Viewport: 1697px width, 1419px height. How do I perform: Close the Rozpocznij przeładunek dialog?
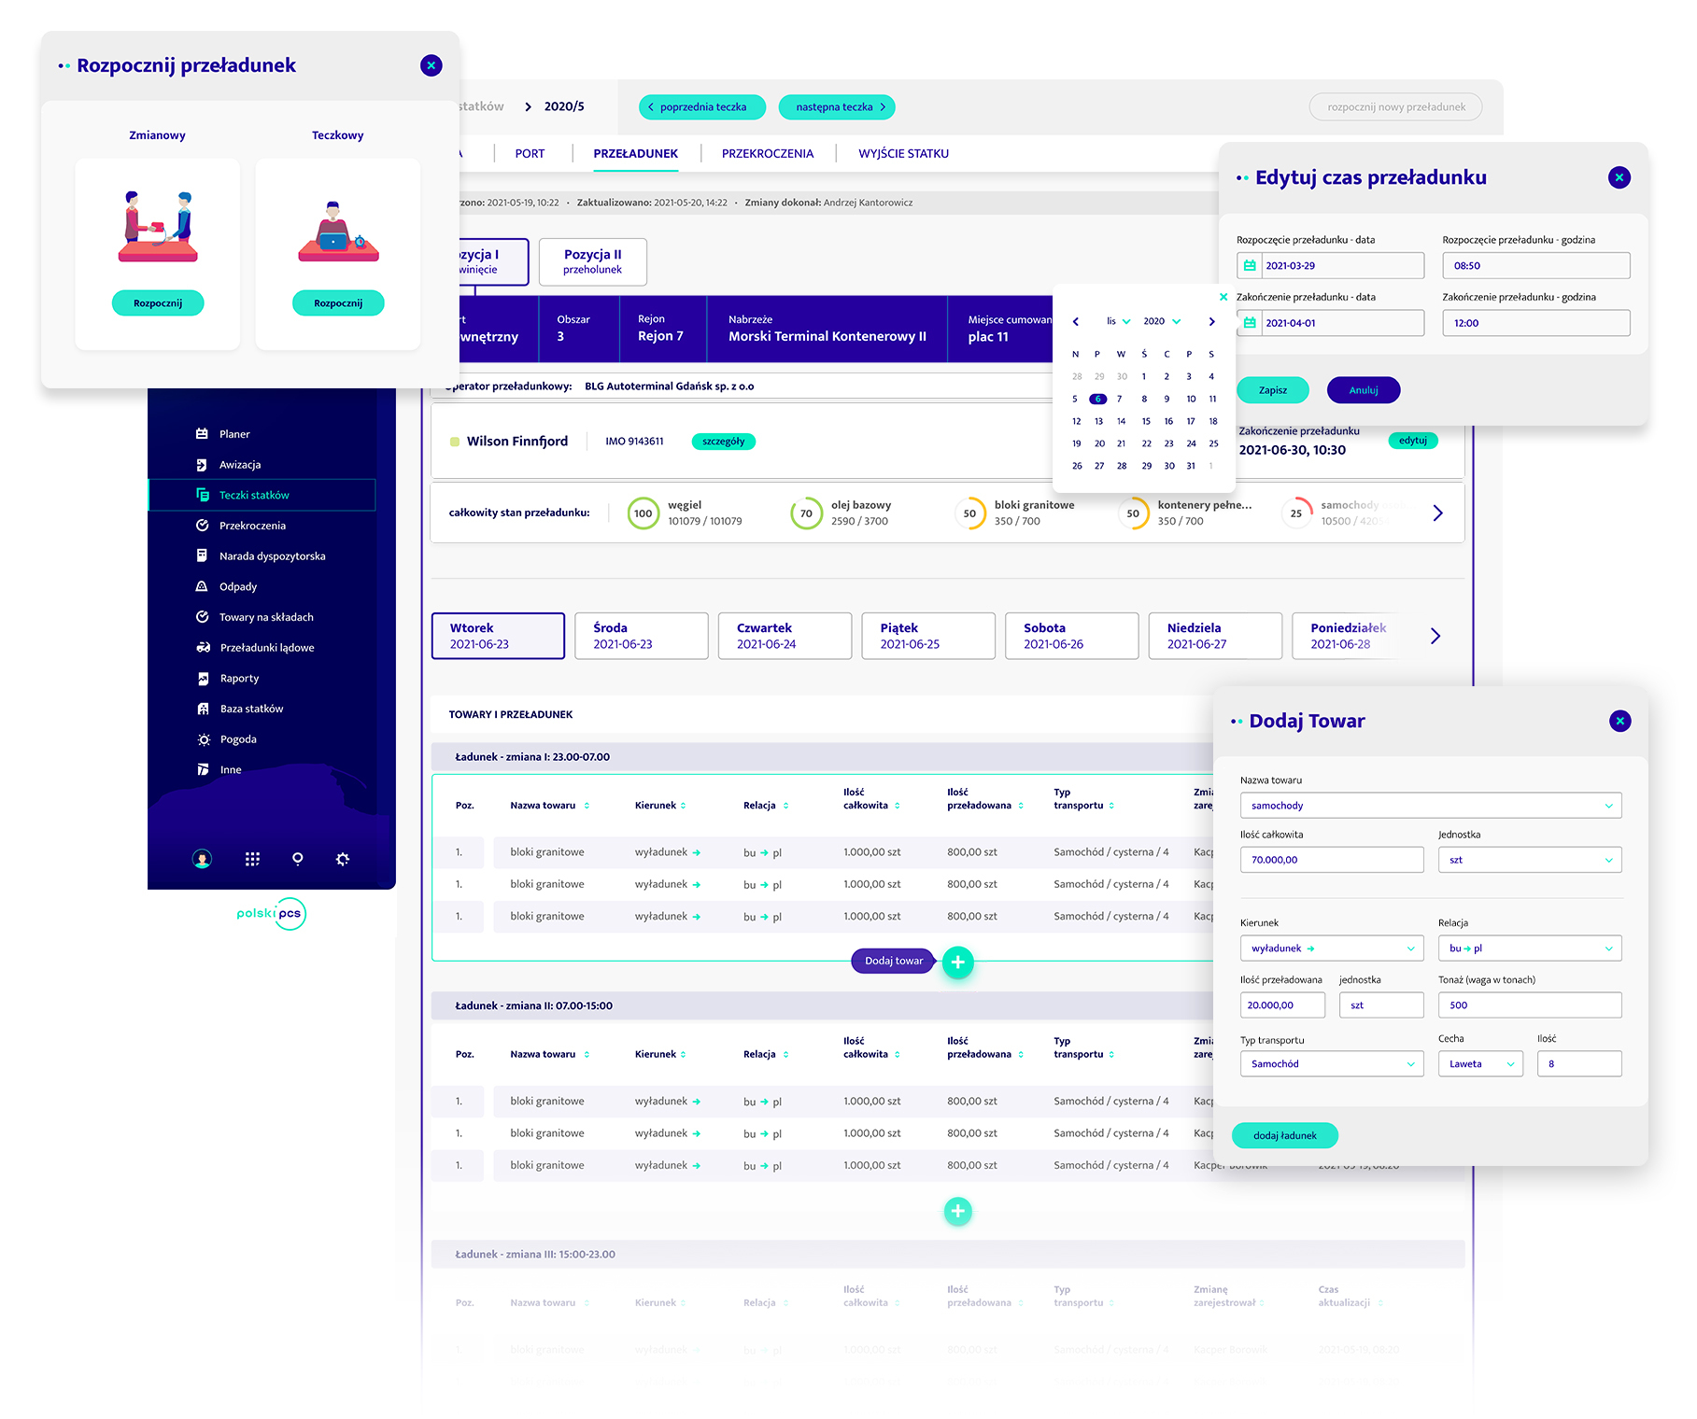pyautogui.click(x=431, y=65)
